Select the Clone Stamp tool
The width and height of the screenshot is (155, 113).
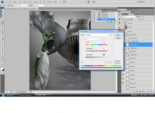tap(3, 31)
